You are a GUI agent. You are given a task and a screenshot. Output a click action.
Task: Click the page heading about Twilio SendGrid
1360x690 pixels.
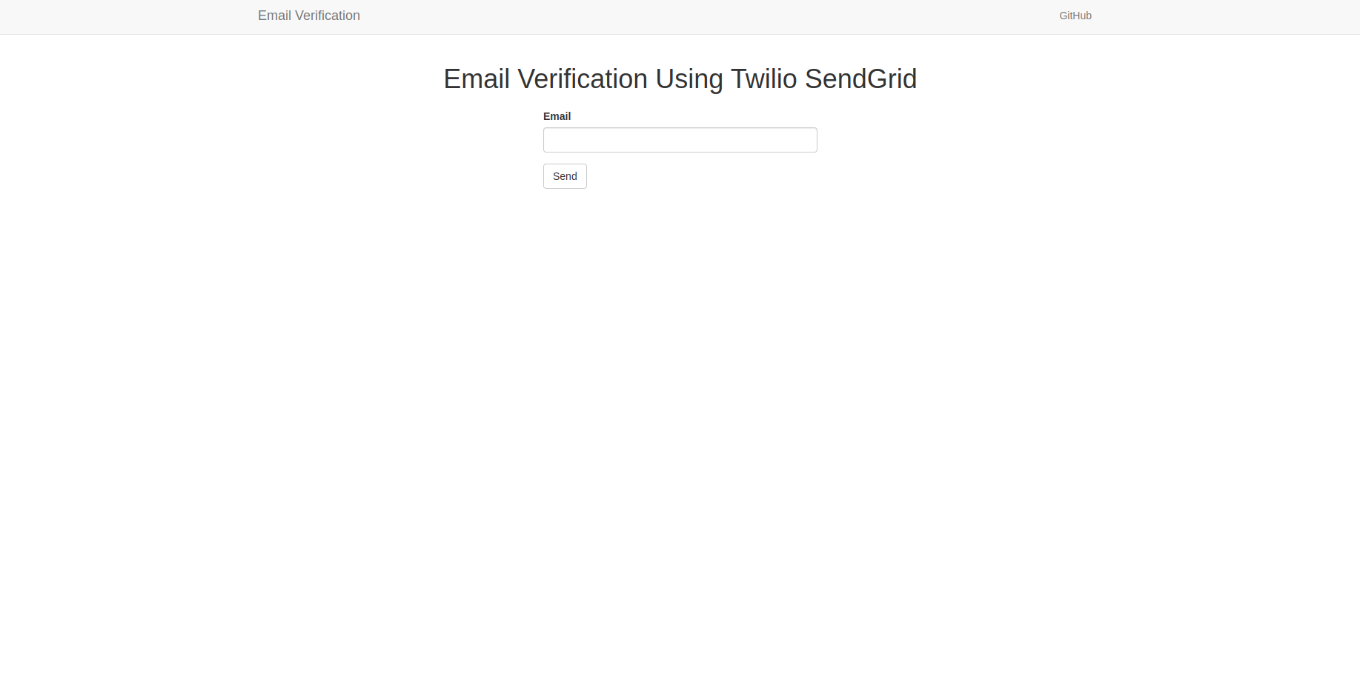pos(680,79)
